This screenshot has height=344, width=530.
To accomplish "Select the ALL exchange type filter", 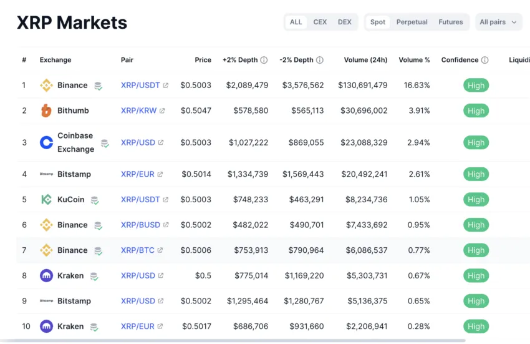I will click(296, 22).
